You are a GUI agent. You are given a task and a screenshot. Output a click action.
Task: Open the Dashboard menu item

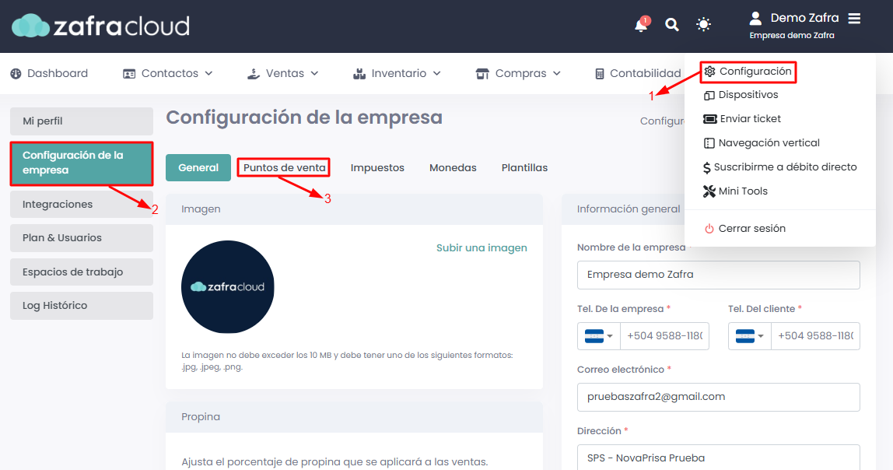[x=49, y=73]
